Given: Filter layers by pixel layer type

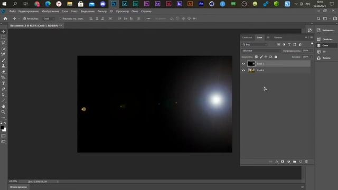Looking at the screenshot, I should 279,44.
